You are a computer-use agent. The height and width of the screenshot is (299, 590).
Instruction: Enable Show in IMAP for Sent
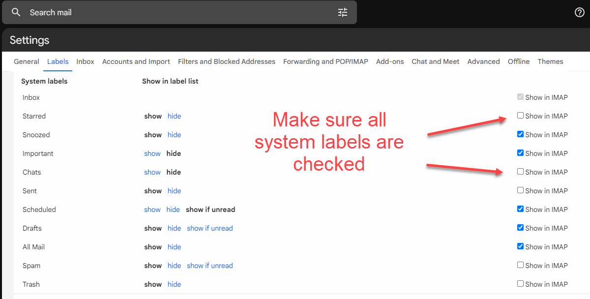point(520,190)
